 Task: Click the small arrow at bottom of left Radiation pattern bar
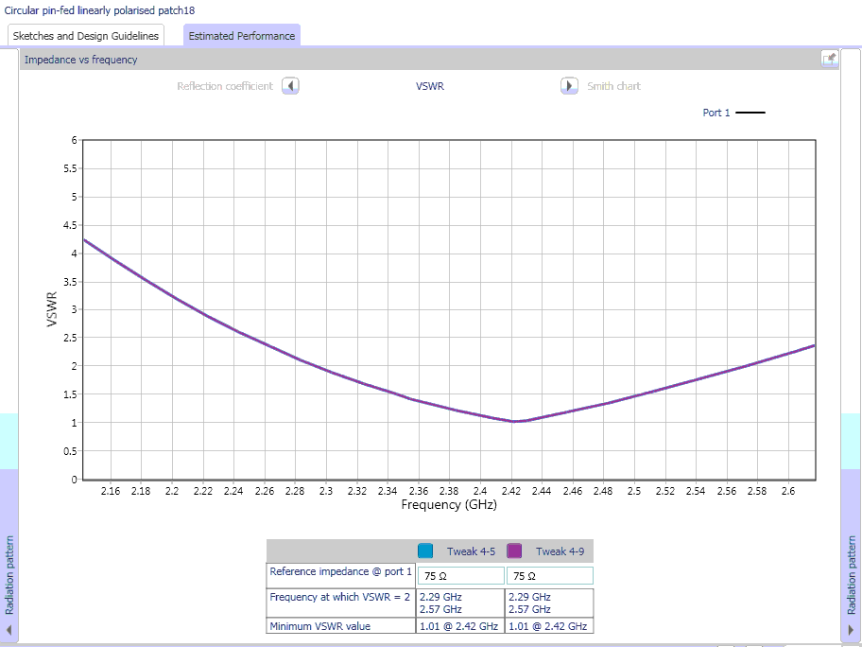[x=9, y=628]
